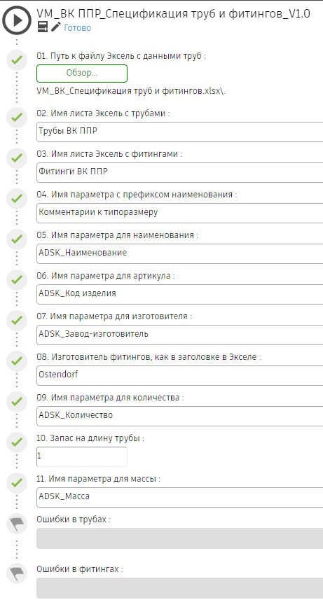Click the ADSK_Код изделия field
The width and height of the screenshot is (323, 607).
click(x=179, y=294)
